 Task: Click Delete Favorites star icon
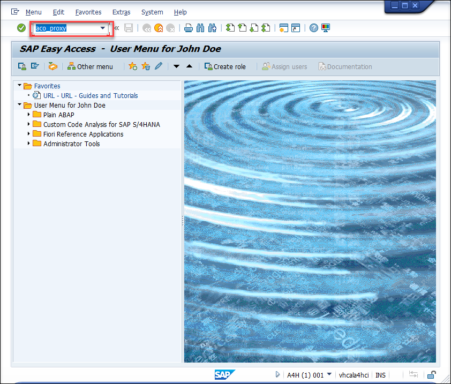[x=146, y=66]
